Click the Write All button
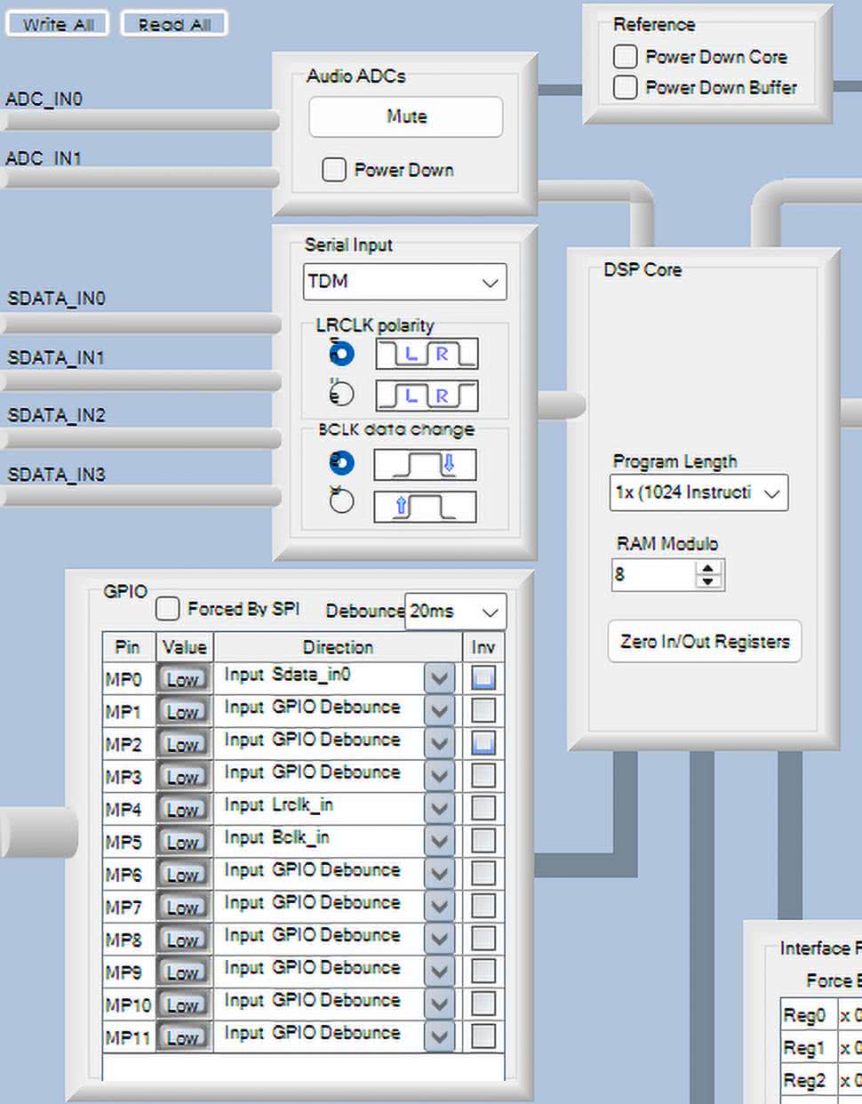862x1104 pixels. pyautogui.click(x=58, y=24)
